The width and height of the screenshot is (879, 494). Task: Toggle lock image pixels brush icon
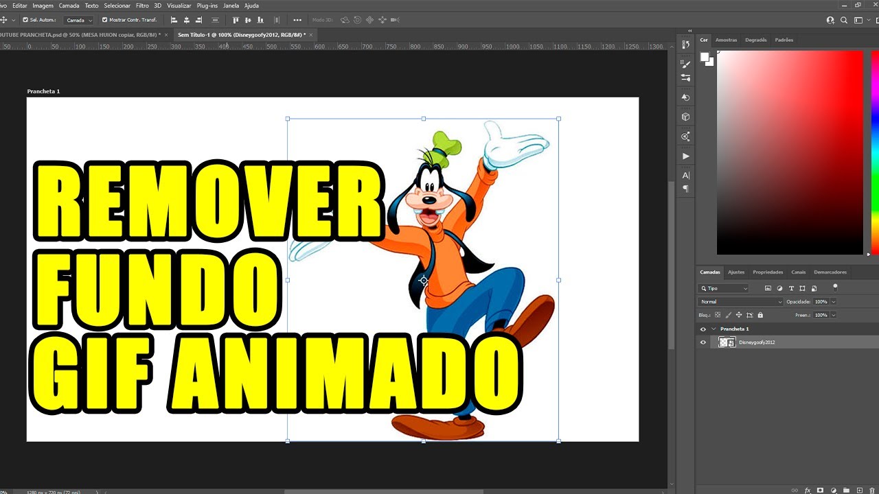coord(729,315)
